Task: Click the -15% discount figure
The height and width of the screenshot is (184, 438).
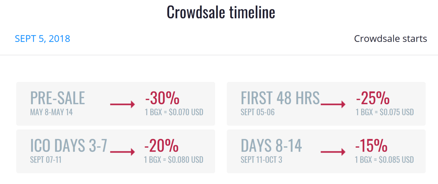Action: pos(371,146)
